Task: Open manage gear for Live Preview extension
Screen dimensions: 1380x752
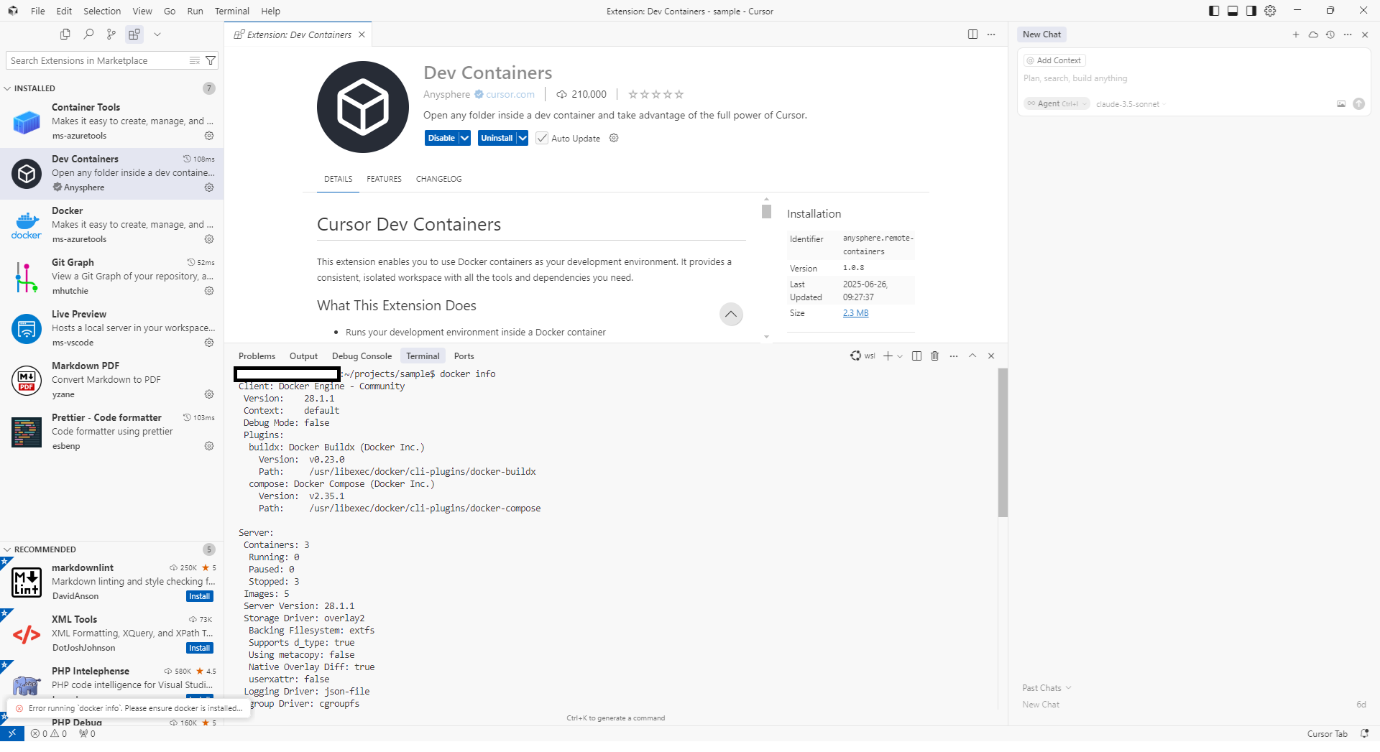Action: (x=209, y=343)
